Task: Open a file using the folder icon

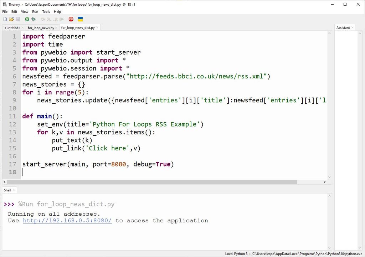Action: 11,19
